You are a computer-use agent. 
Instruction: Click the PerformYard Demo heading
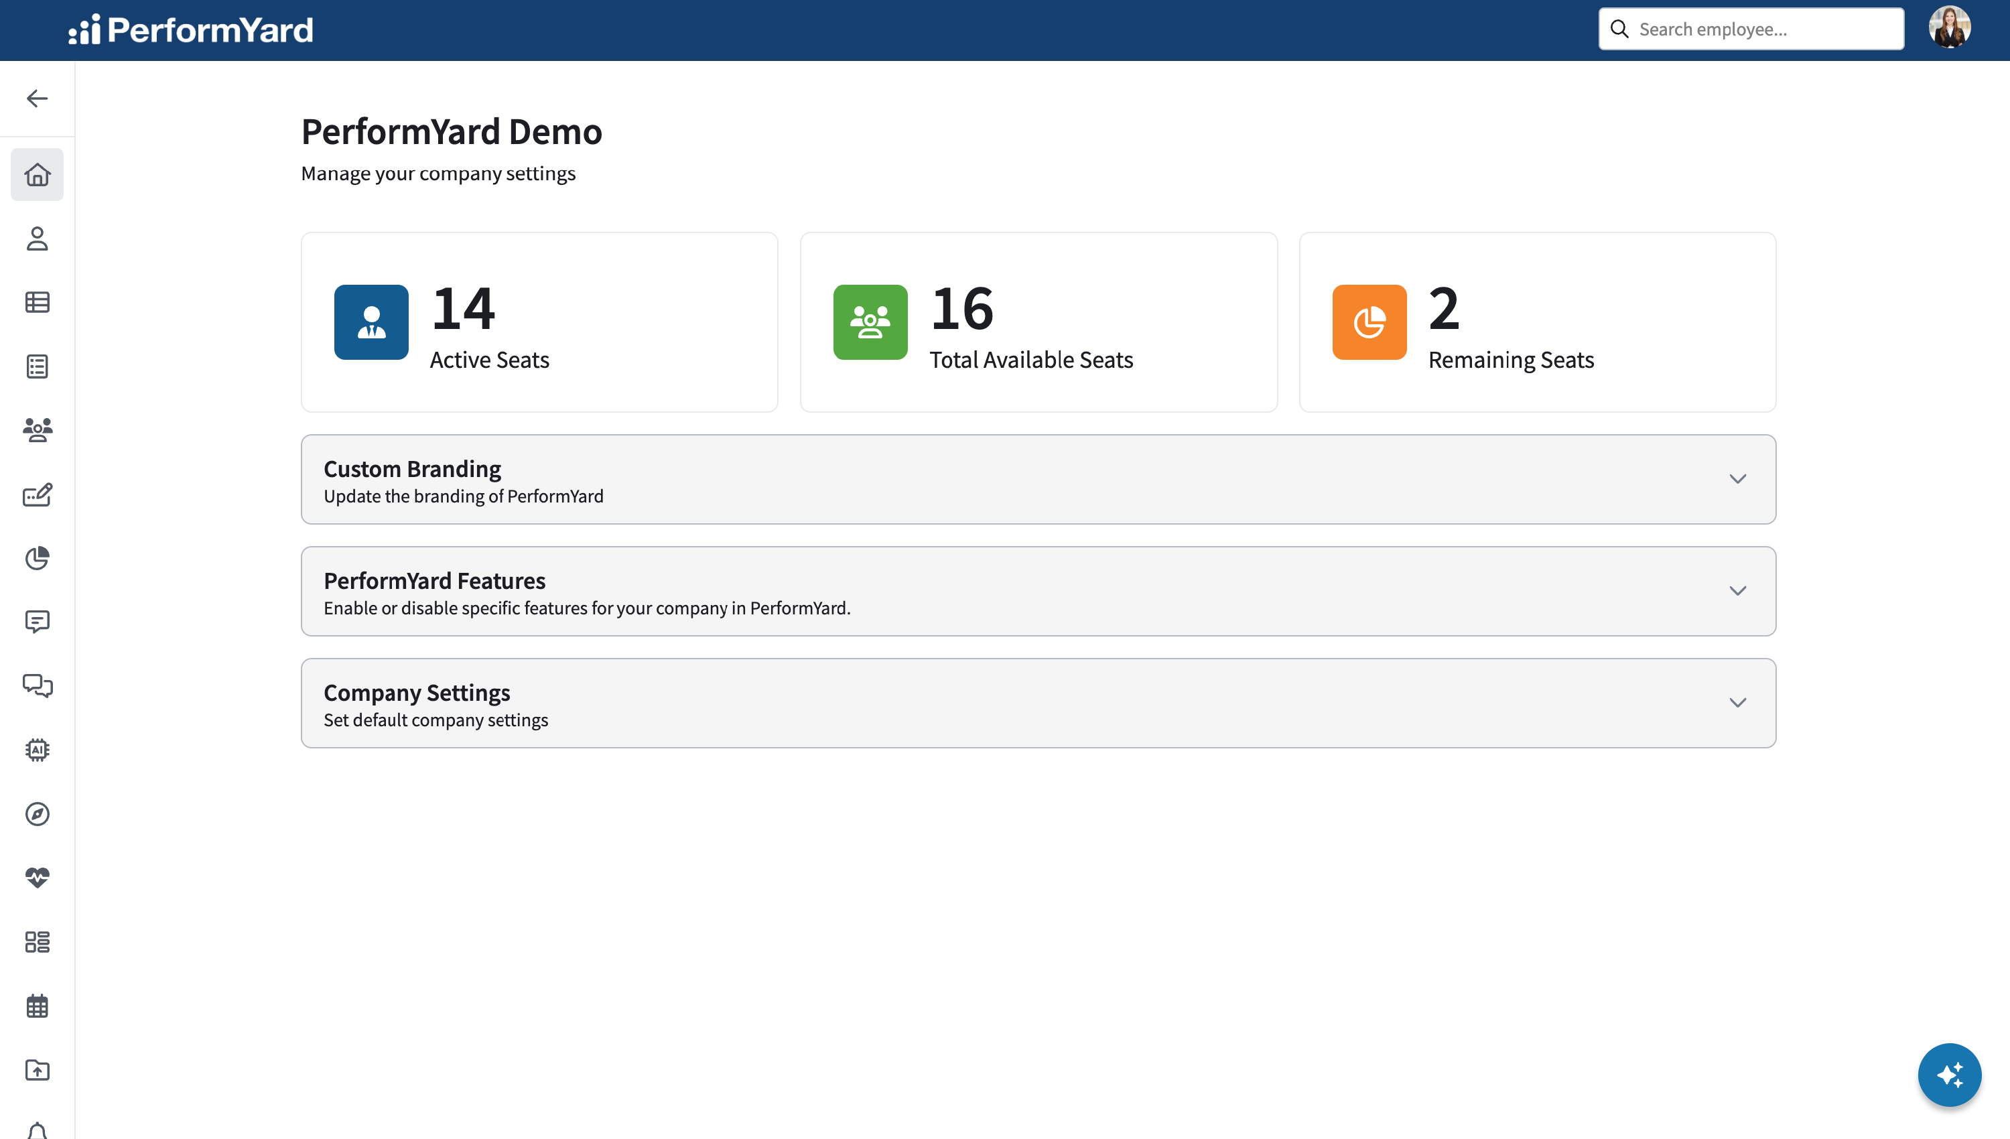[452, 131]
